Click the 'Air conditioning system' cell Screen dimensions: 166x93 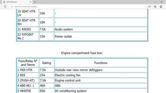pyautogui.click(x=101, y=91)
